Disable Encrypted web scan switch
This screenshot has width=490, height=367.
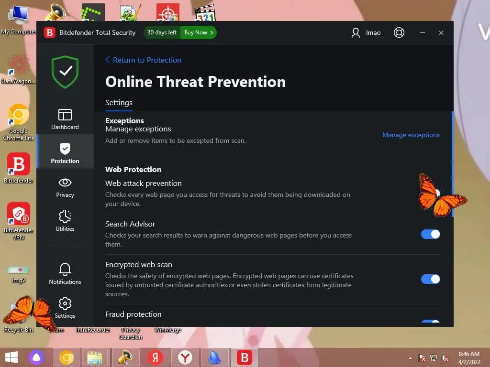tap(430, 279)
